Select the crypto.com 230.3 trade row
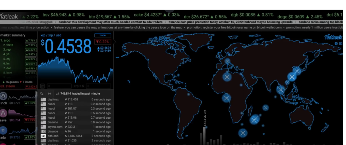The image size is (346, 145). 76,127
